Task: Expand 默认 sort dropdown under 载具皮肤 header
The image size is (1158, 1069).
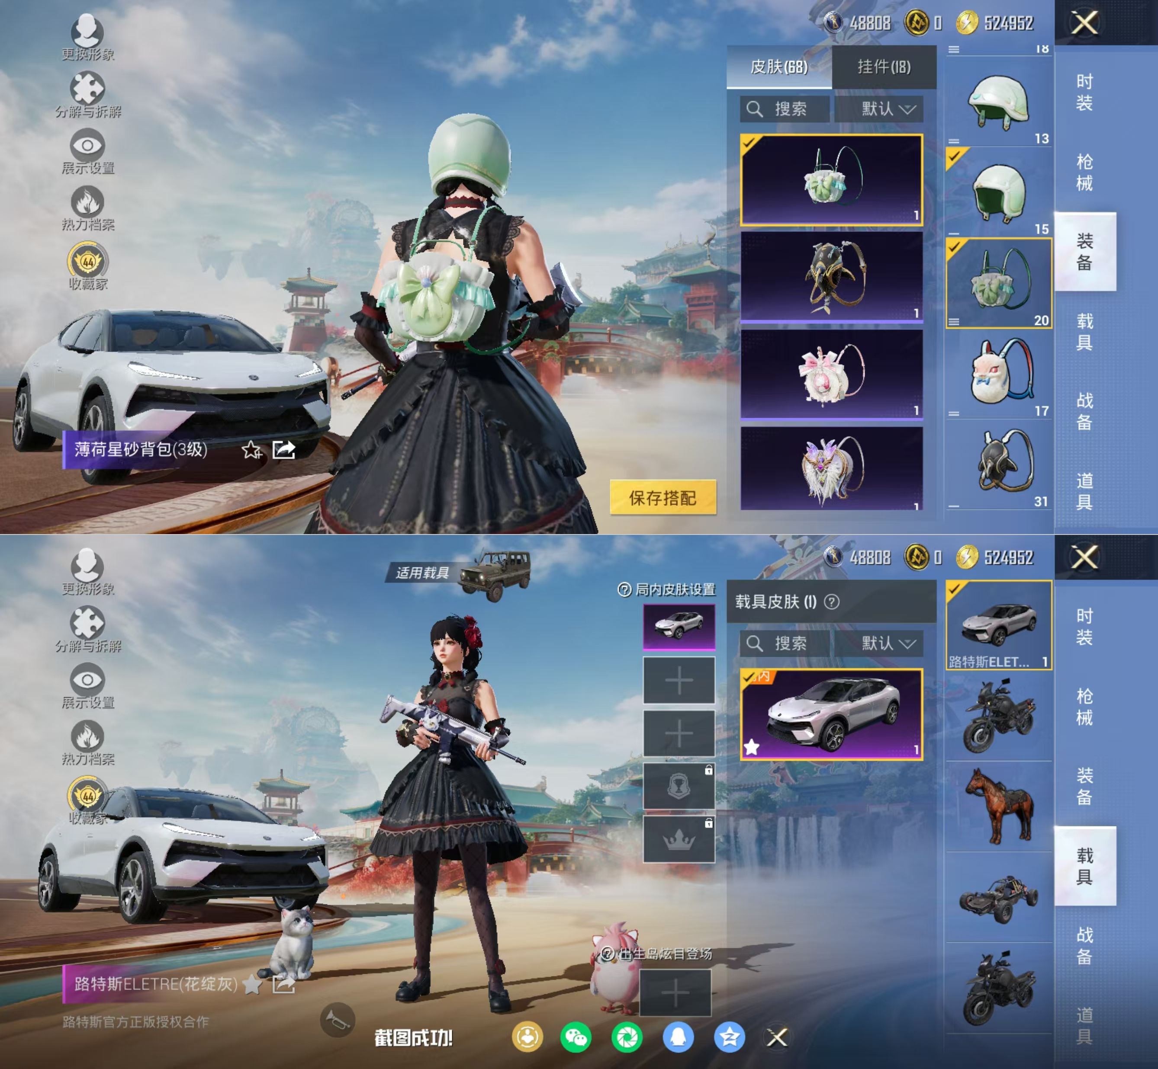Action: 888,643
